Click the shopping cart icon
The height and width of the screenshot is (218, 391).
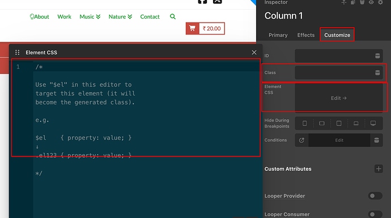192,29
